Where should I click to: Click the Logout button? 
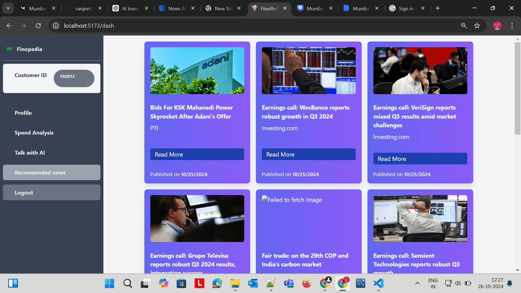[x=52, y=192]
